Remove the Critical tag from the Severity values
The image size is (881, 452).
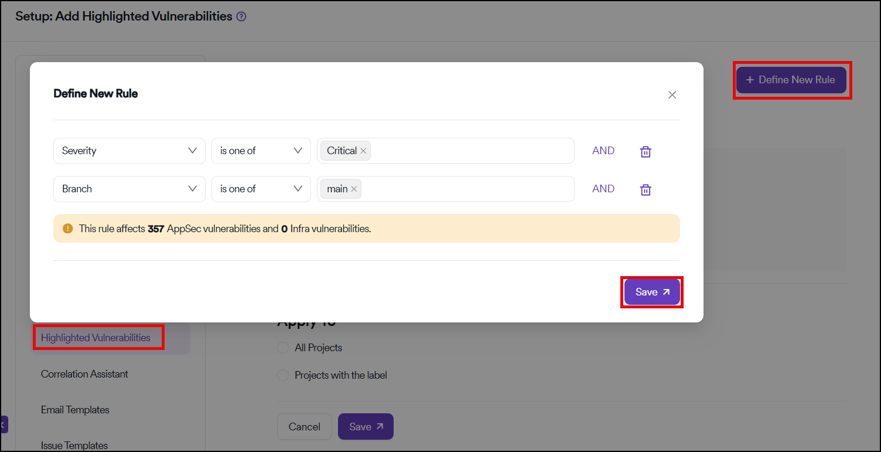(363, 151)
